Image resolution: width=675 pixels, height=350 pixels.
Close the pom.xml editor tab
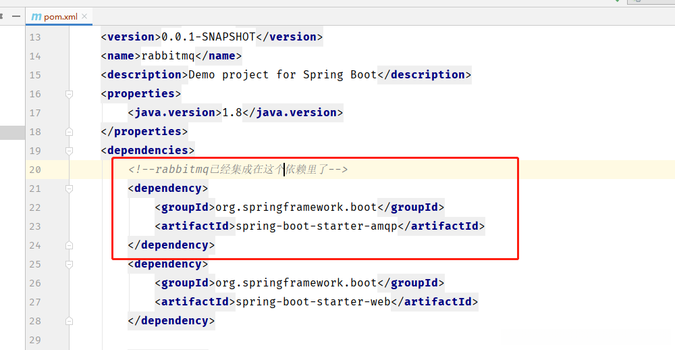click(x=86, y=17)
